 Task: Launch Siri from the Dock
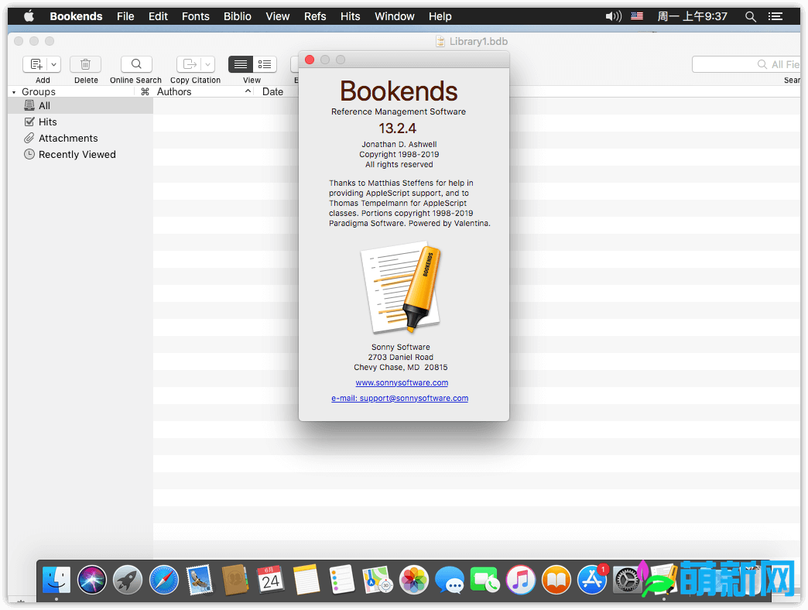click(x=92, y=580)
